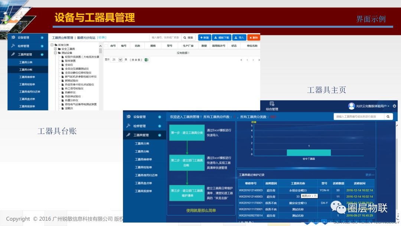Click 第二步：建立部门工器具台帐 step box
The width and height of the screenshot is (401, 226).
point(187,162)
